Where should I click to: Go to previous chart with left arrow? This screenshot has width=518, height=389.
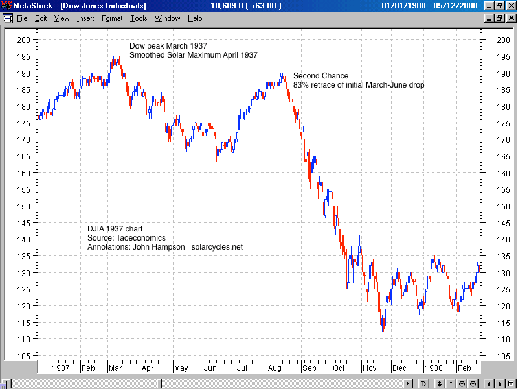(489, 384)
